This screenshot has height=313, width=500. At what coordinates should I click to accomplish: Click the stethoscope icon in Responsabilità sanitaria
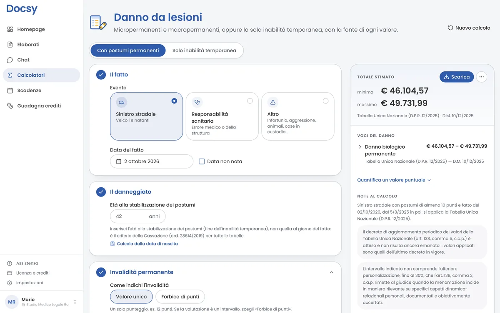pyautogui.click(x=197, y=102)
